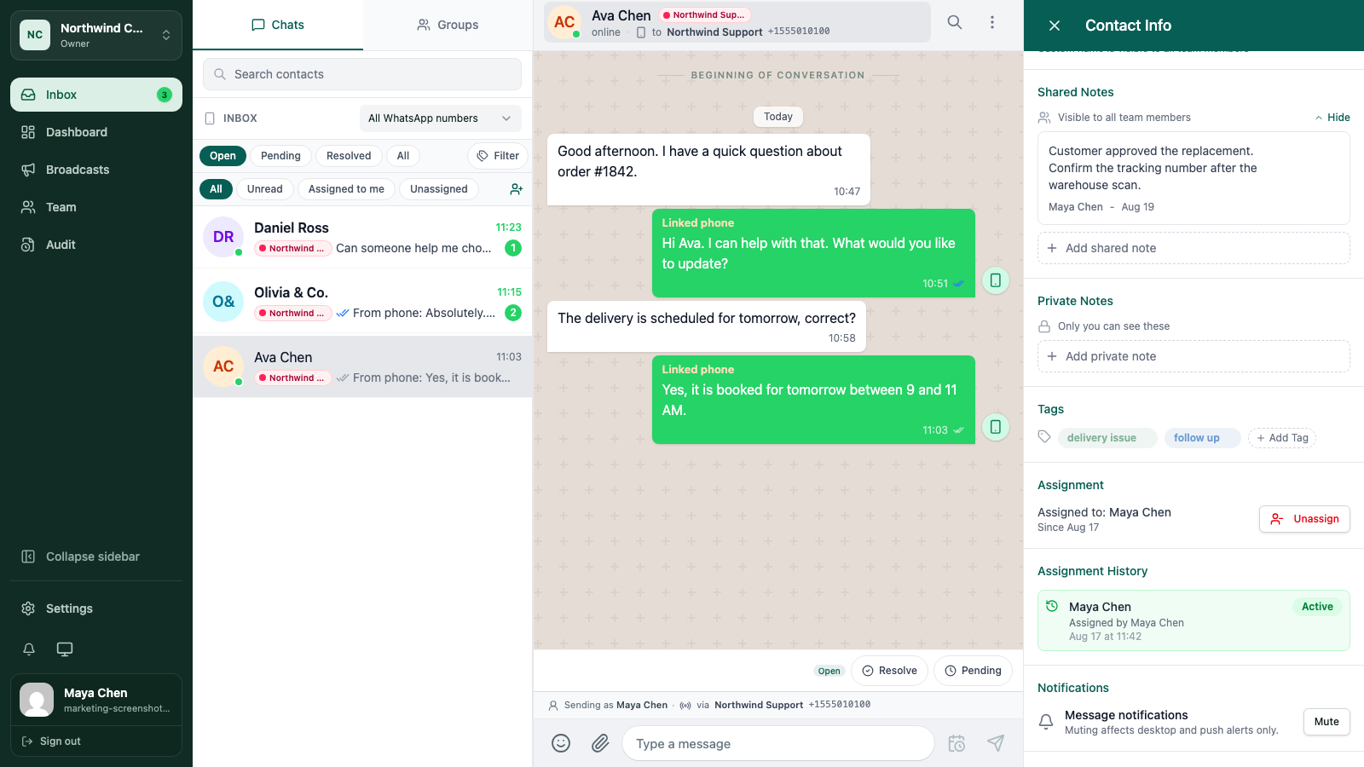Show chats Assigned to me
1364x767 pixels.
(x=346, y=189)
